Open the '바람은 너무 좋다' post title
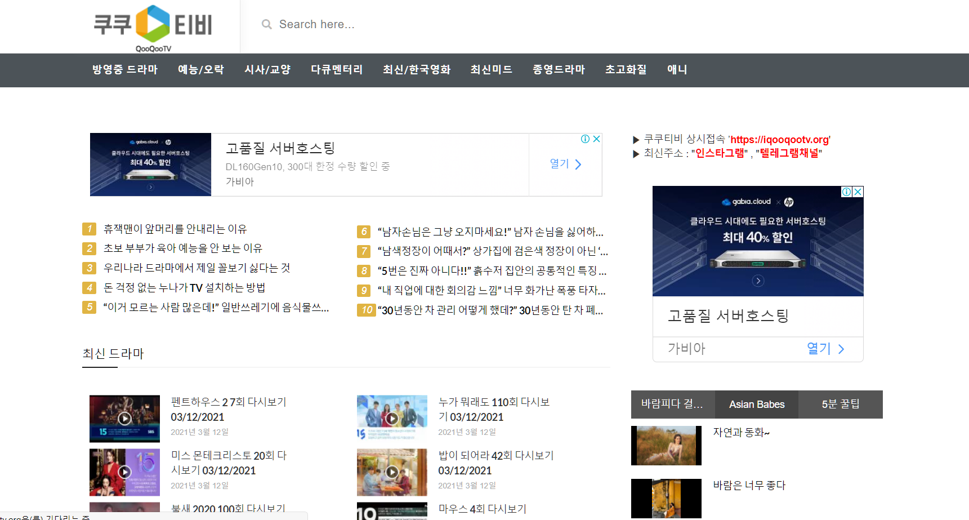This screenshot has width=969, height=520. 749,486
